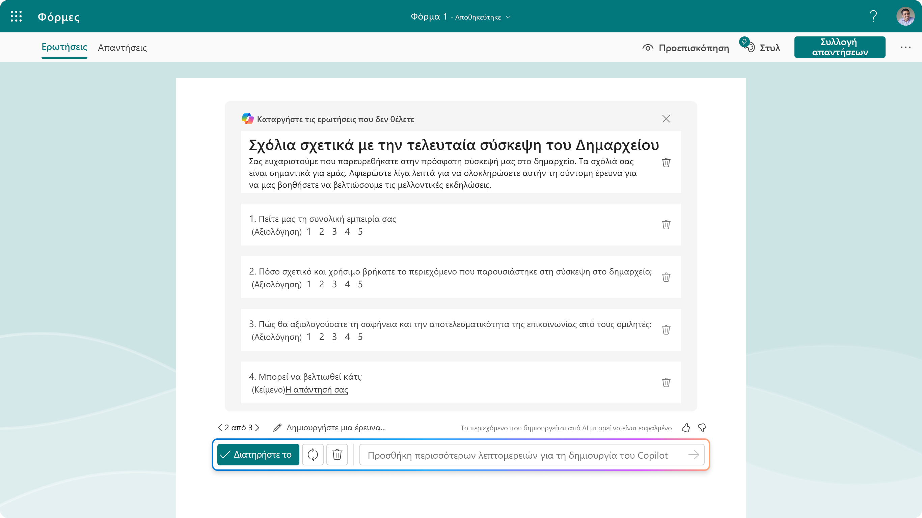922x518 pixels.
Task: Switch to the Απαντήσεις tab
Action: pos(123,48)
